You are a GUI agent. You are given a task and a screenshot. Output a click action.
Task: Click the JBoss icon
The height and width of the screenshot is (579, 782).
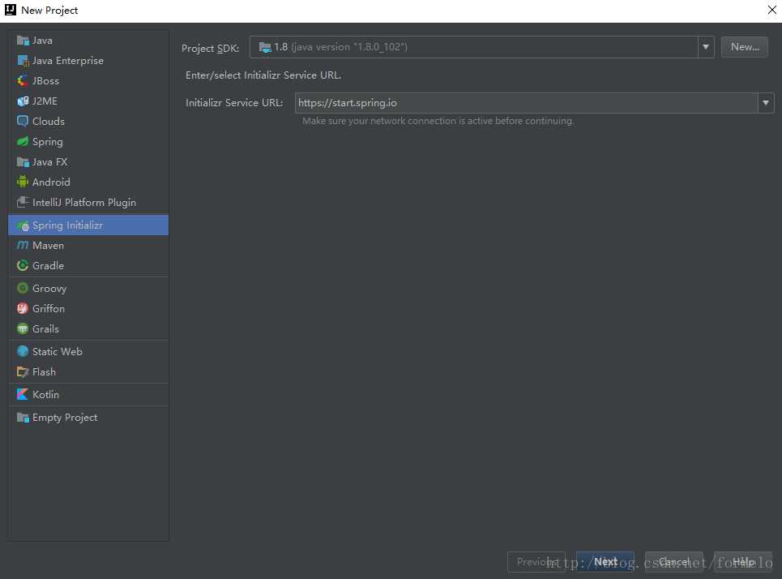pos(23,81)
